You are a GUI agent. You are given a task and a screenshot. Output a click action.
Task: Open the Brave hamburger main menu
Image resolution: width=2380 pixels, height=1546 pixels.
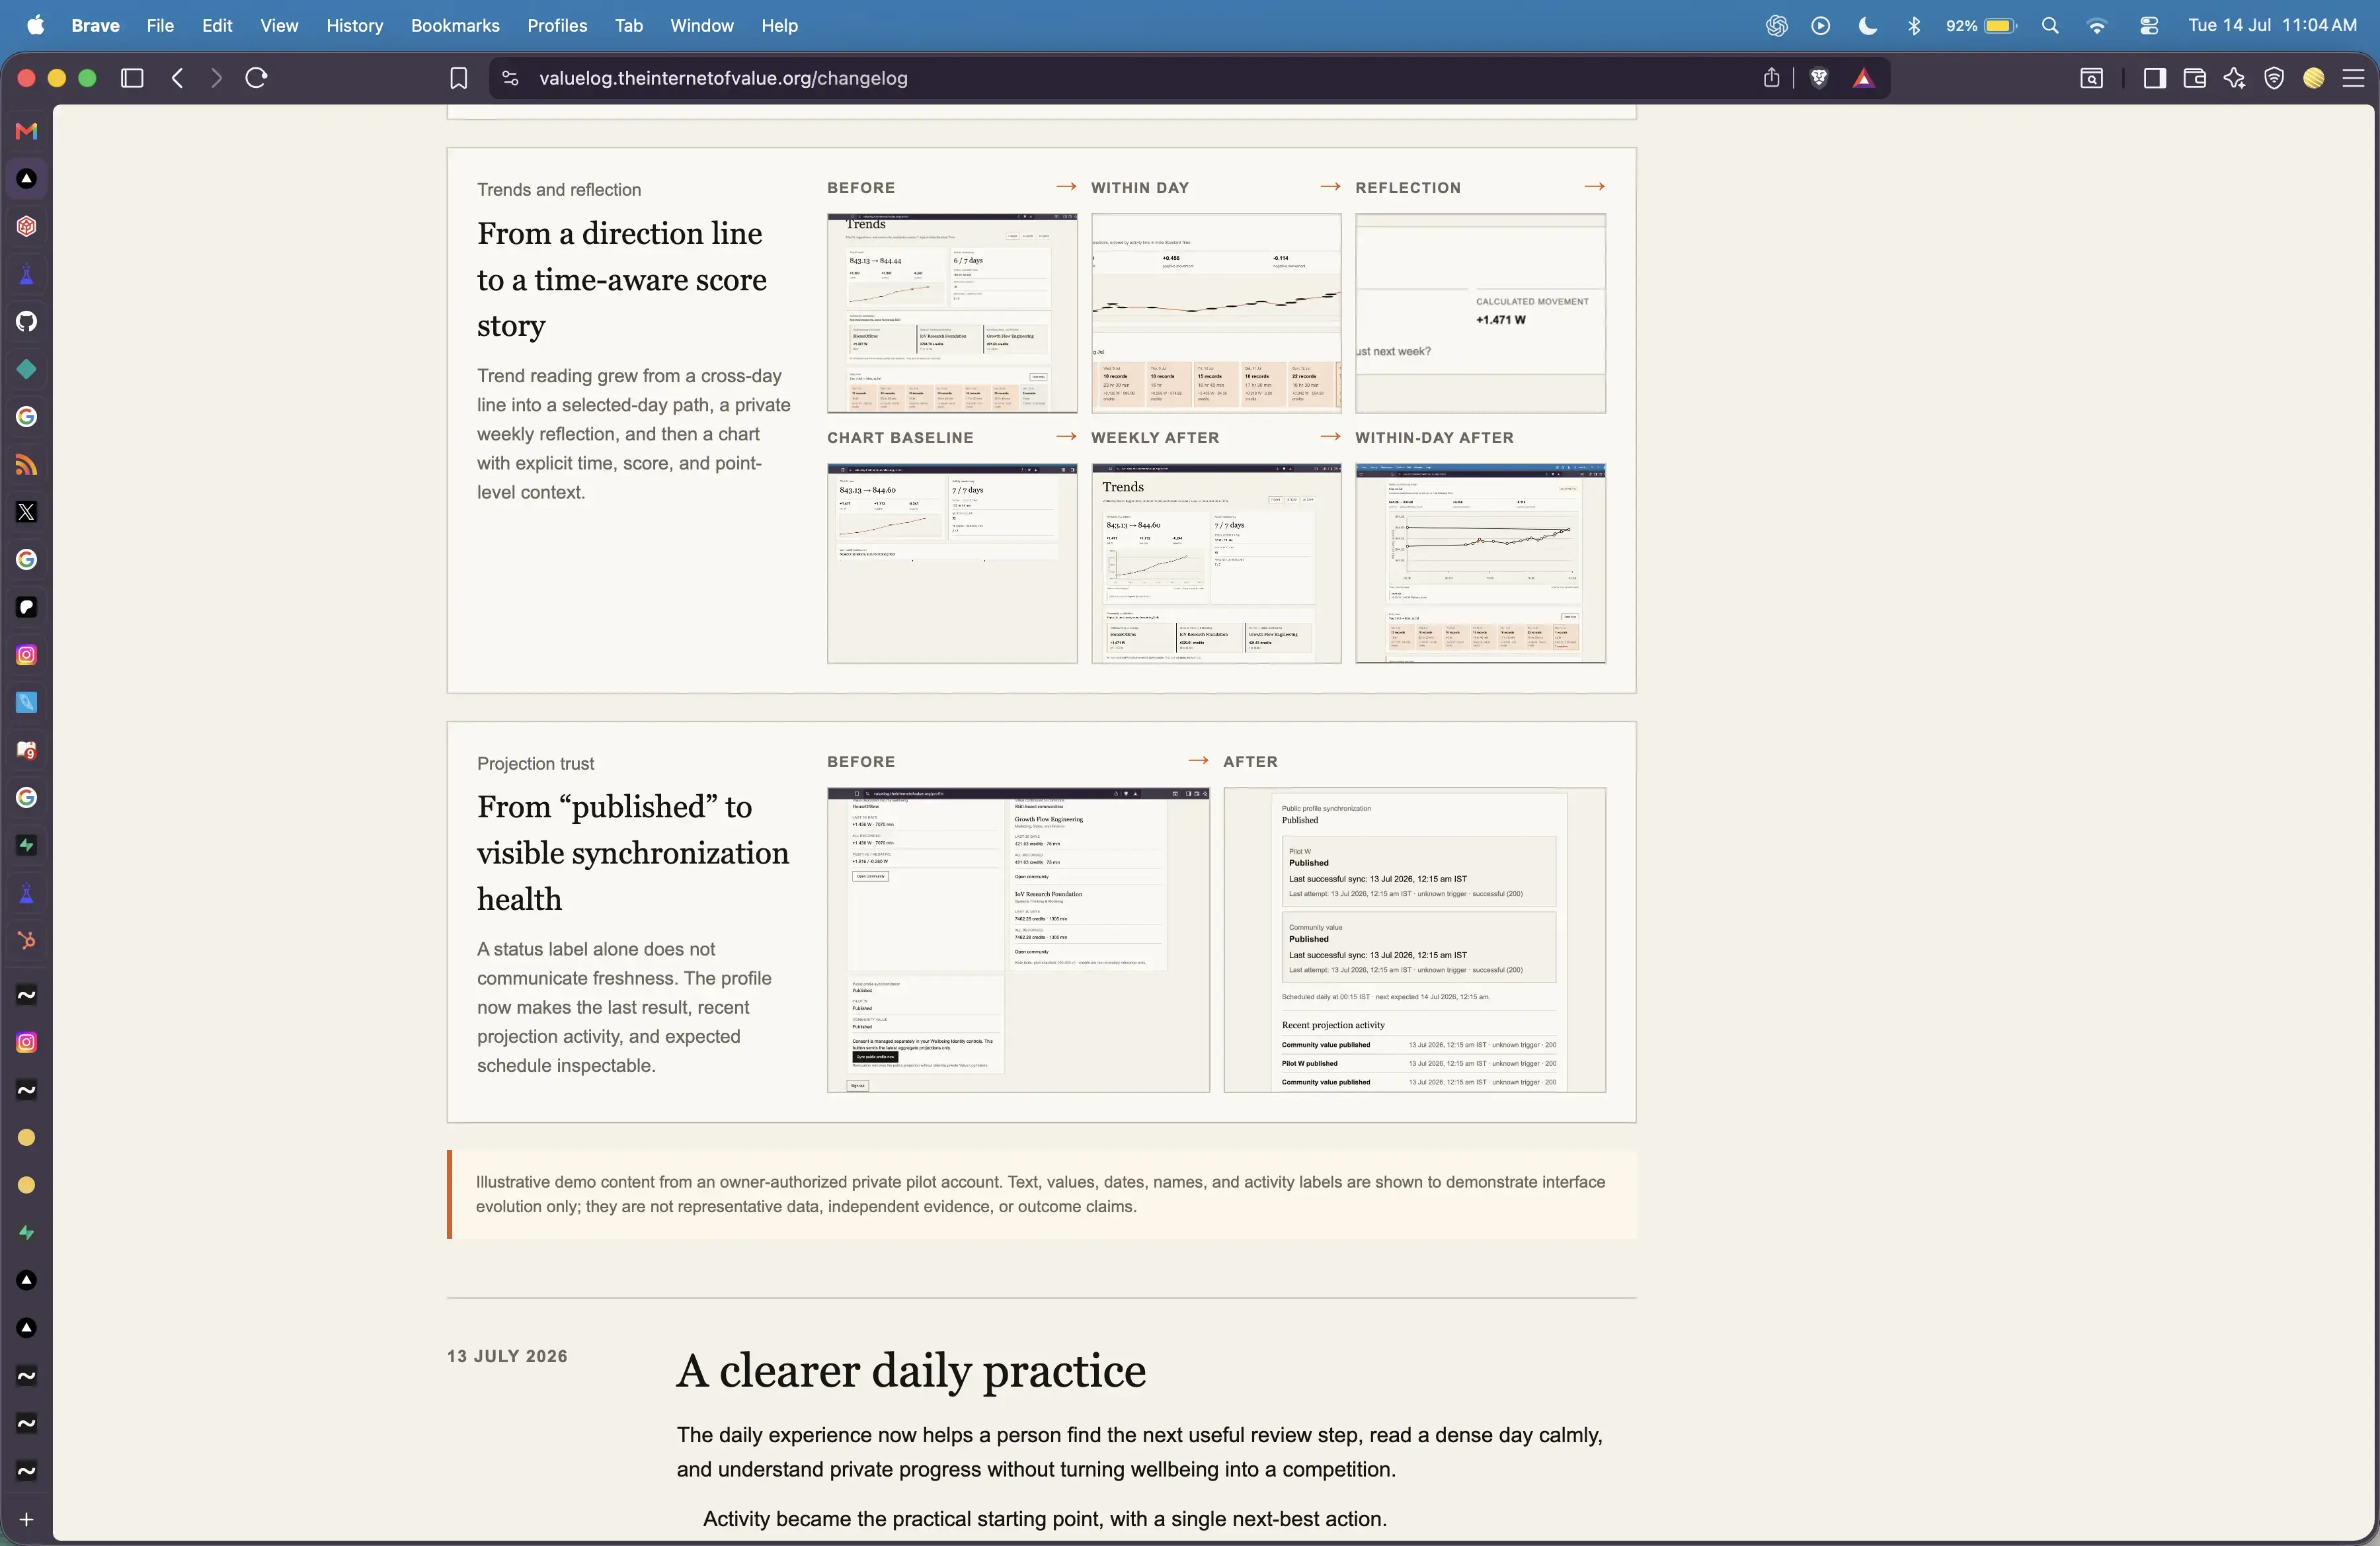tap(2353, 78)
